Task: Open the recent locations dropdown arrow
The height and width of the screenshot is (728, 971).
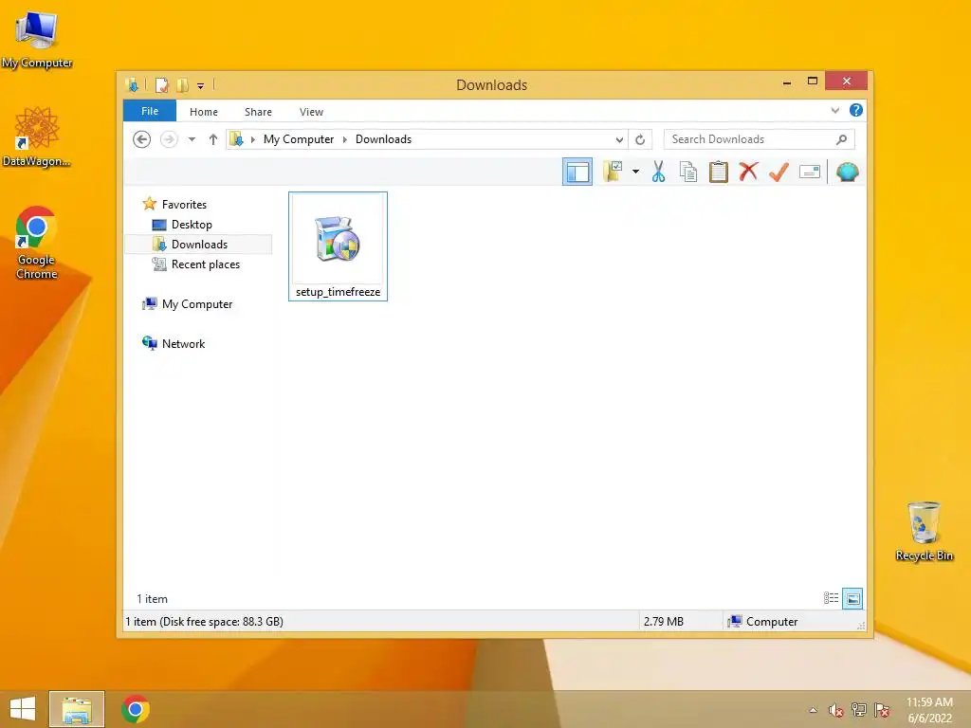Action: click(x=192, y=139)
